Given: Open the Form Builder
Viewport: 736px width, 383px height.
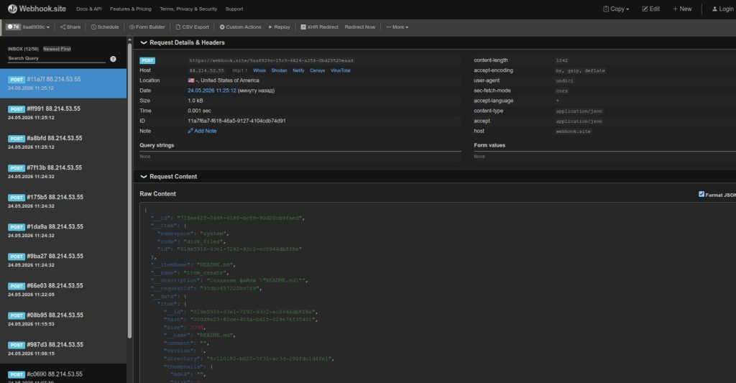Looking at the screenshot, I should [x=147, y=27].
